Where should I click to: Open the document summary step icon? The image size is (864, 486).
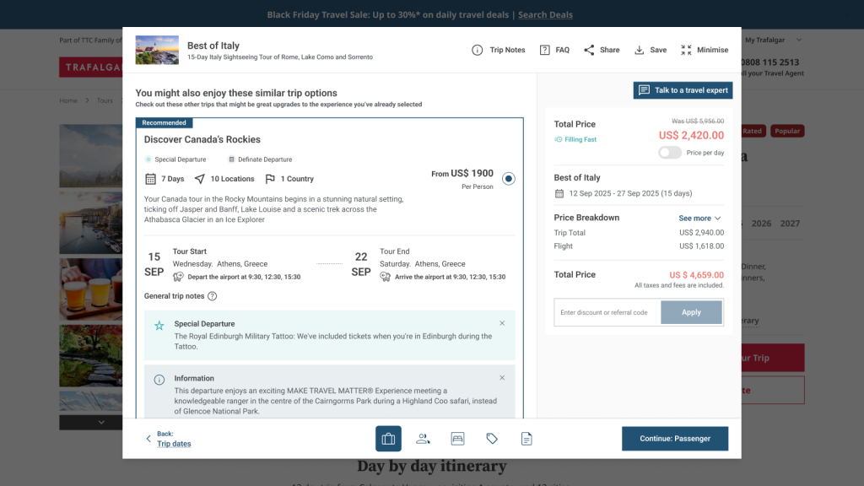526,439
